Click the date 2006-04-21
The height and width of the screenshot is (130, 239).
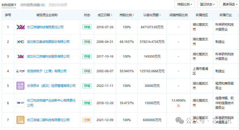point(105,42)
